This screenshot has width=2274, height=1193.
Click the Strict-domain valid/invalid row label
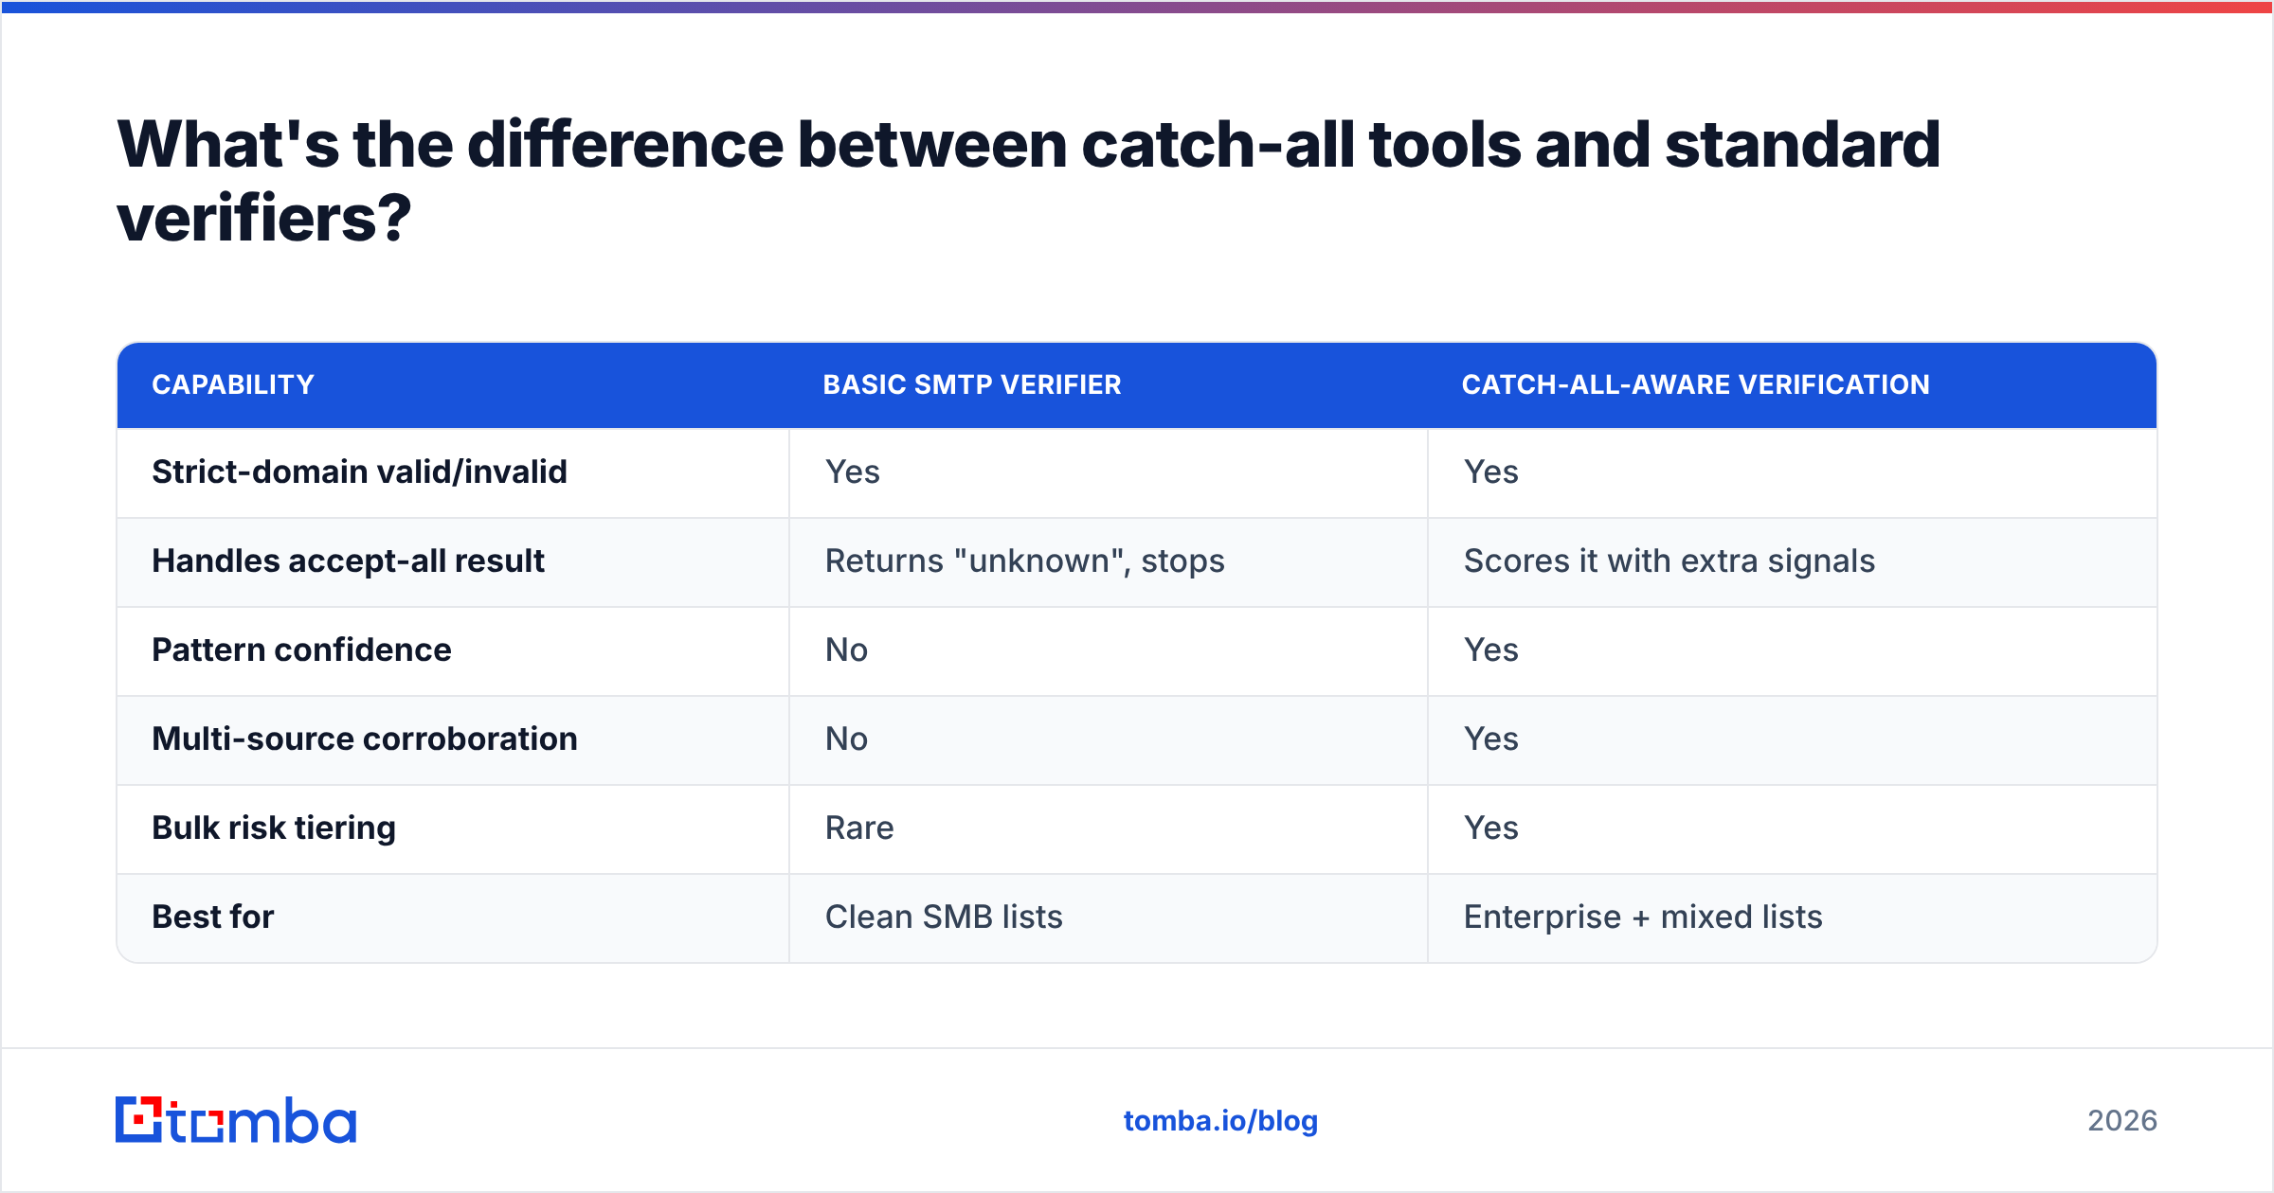tap(359, 472)
